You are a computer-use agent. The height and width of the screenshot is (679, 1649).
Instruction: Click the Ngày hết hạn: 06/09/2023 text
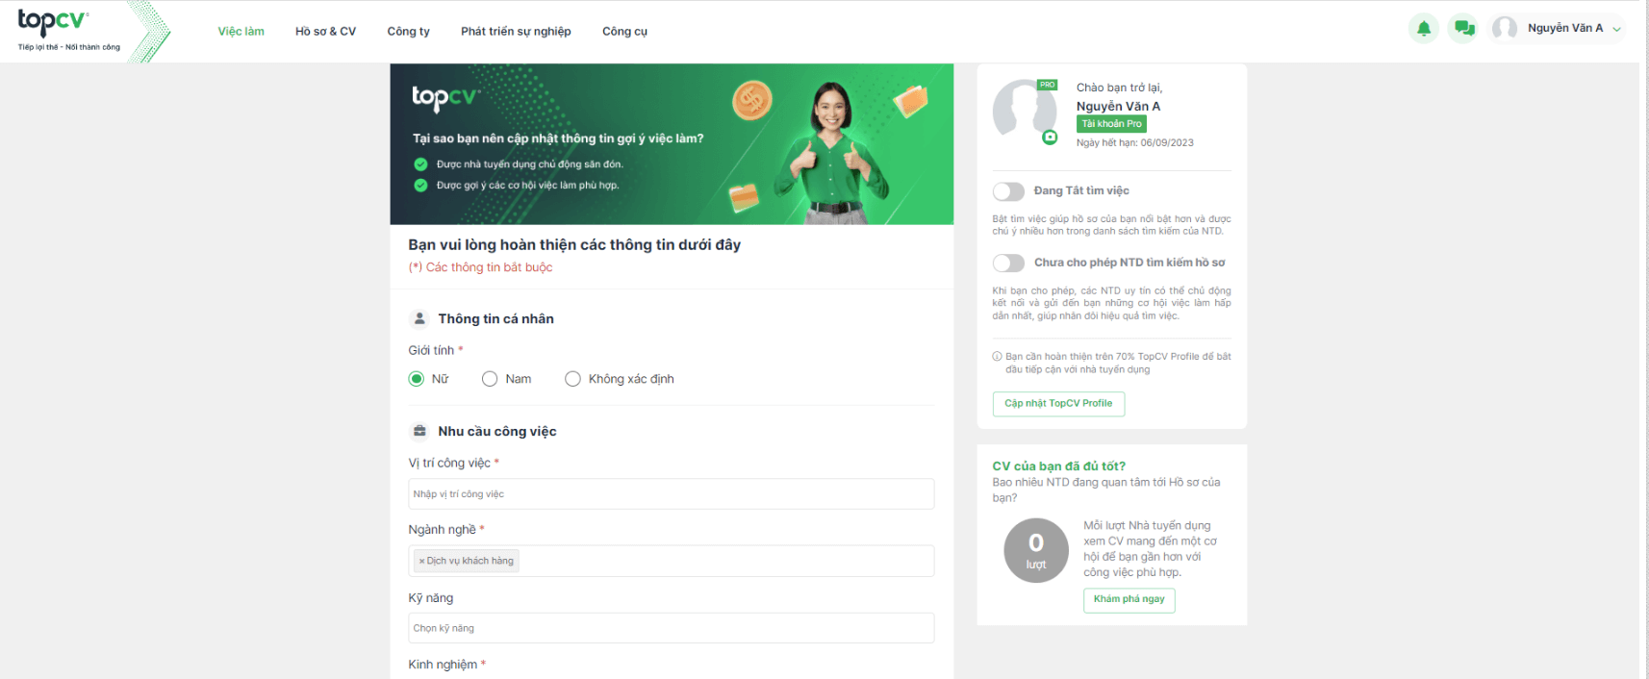1134,143
